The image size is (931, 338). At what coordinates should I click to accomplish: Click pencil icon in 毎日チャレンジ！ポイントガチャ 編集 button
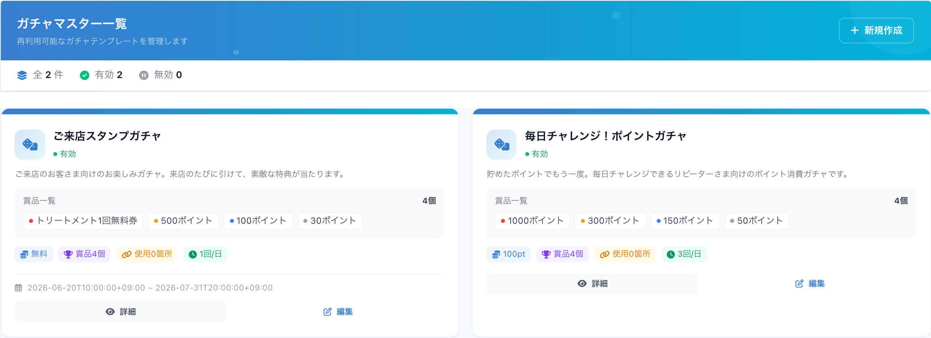click(x=799, y=284)
